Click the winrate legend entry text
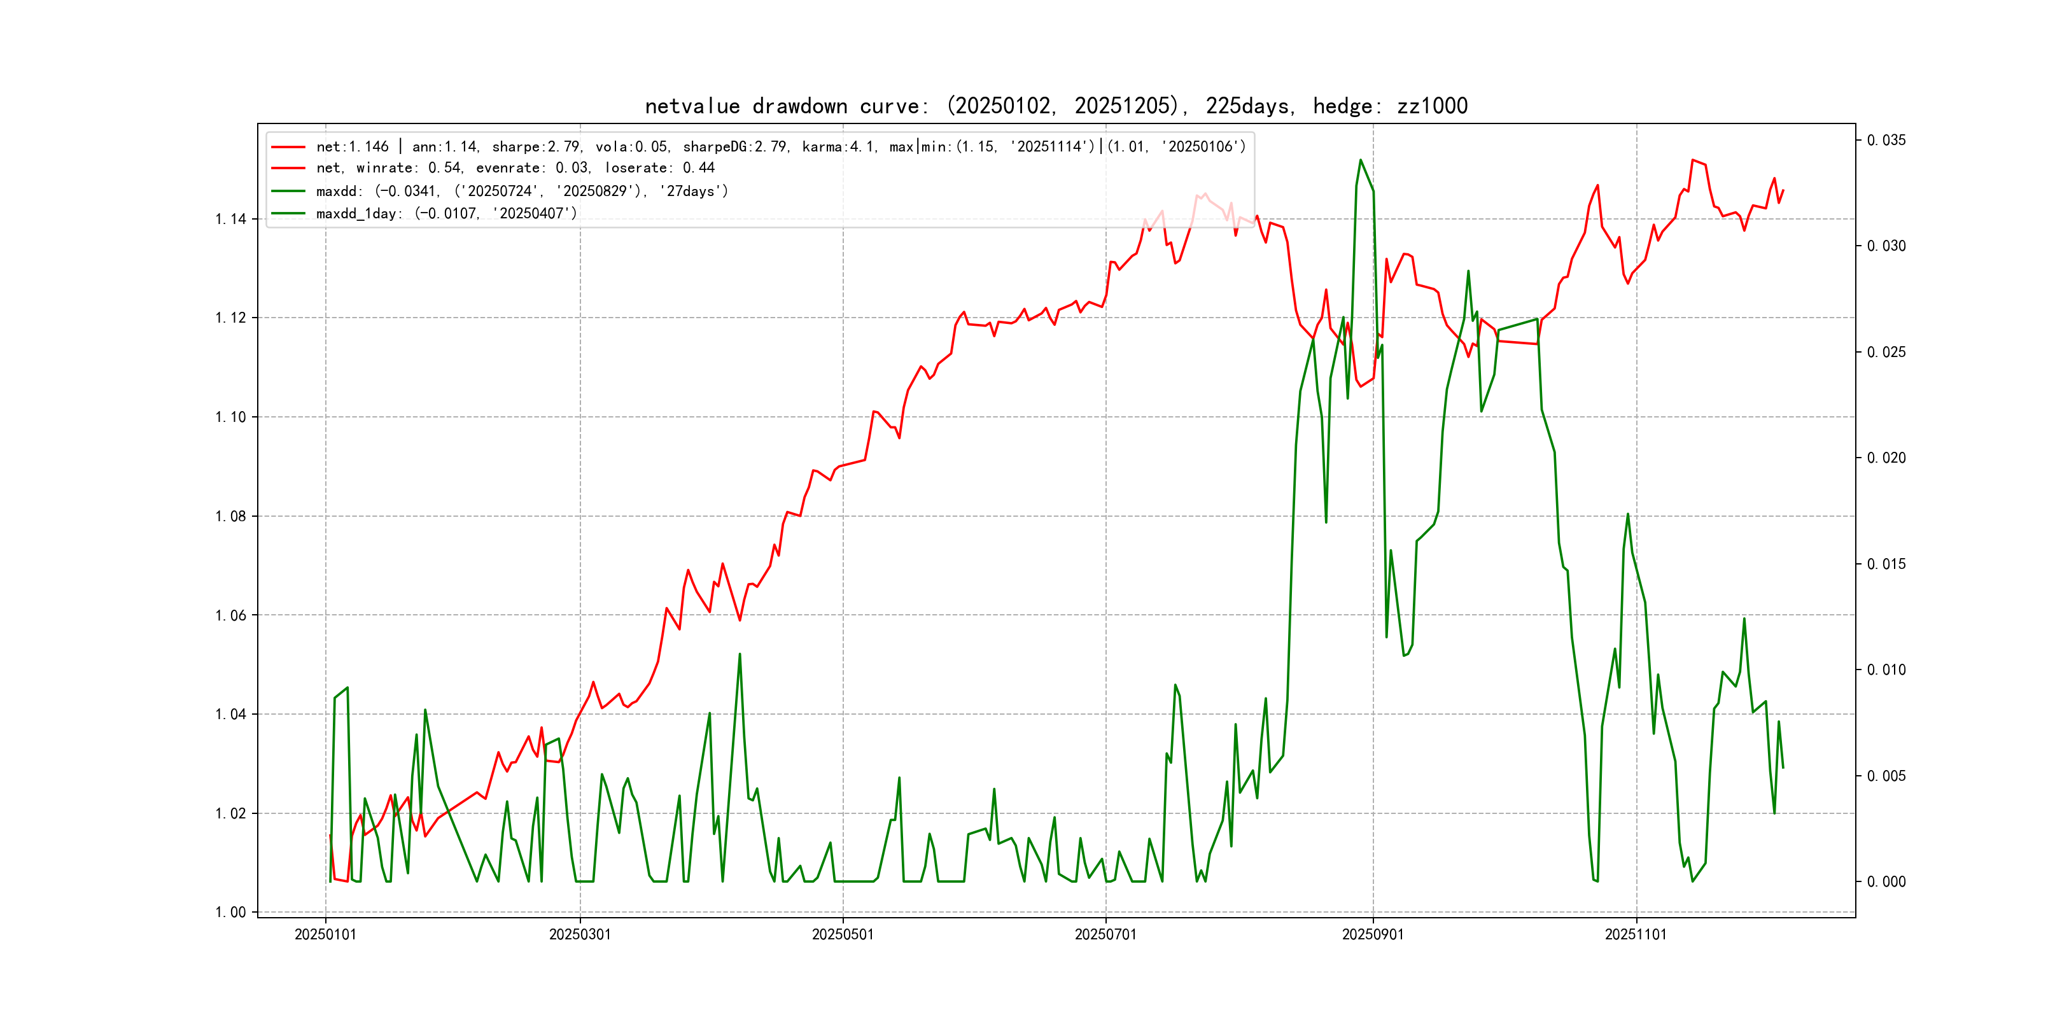 coord(515,168)
